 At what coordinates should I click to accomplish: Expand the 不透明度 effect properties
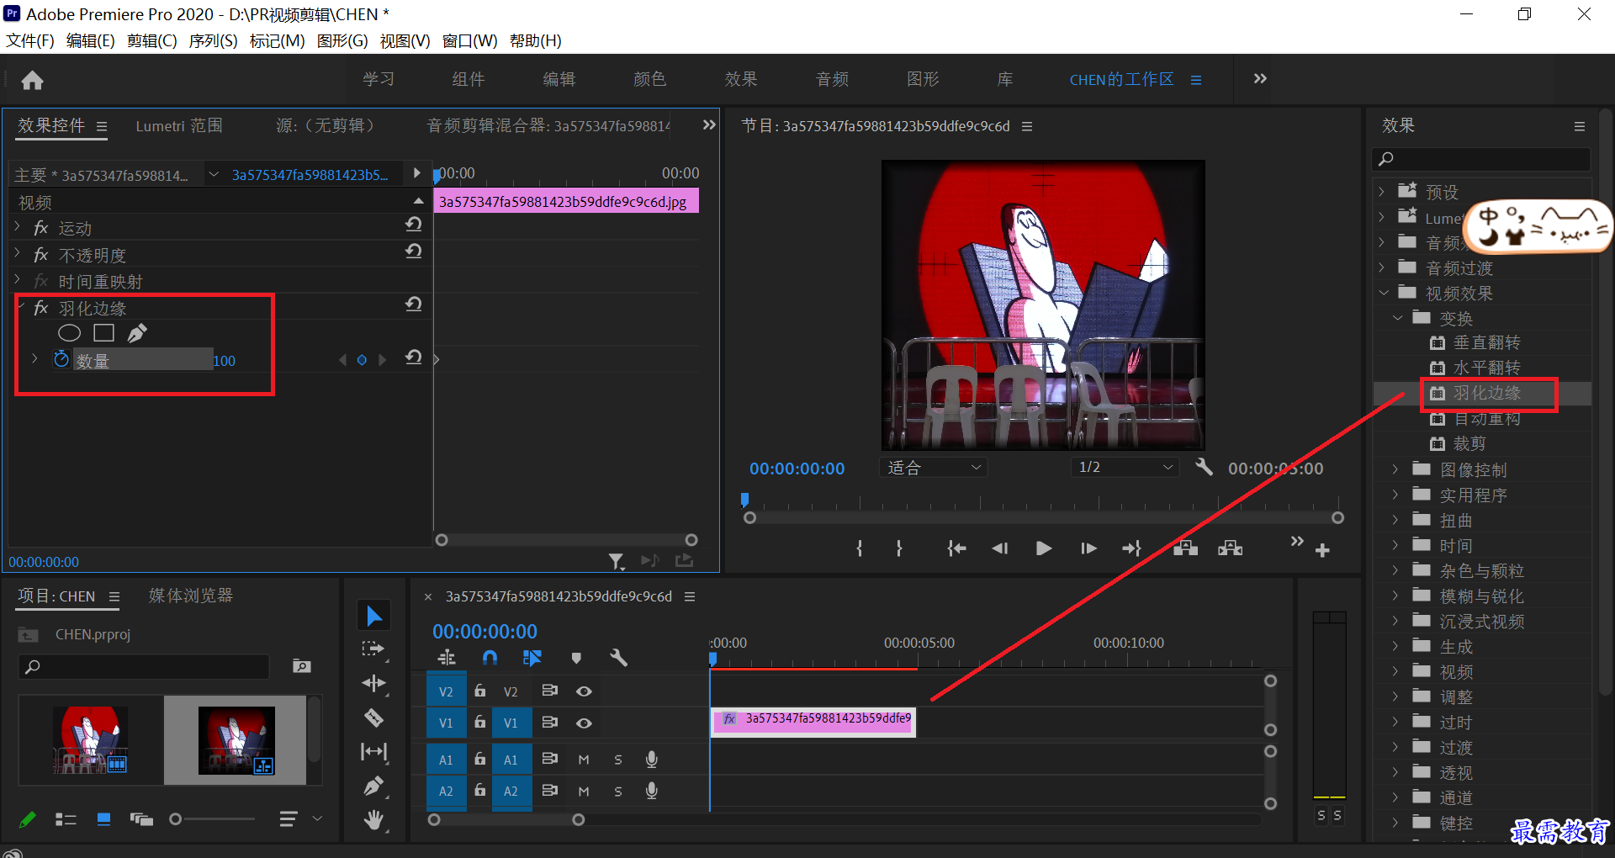(x=18, y=254)
